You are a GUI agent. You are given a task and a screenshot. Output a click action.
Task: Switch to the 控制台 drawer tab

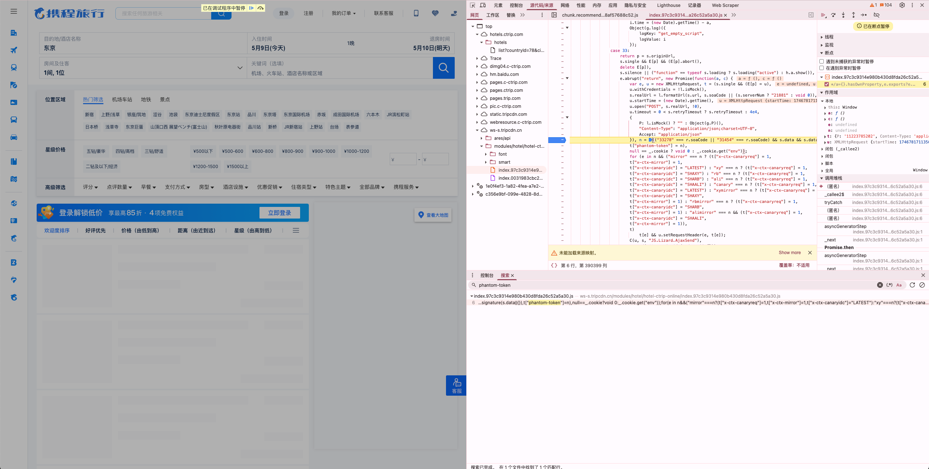point(487,275)
